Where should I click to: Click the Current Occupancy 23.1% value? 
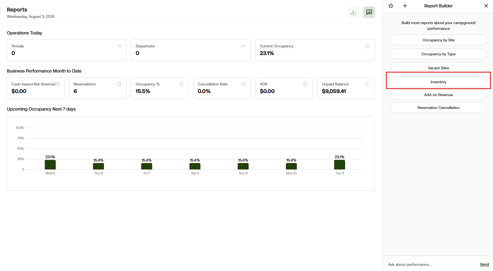click(x=267, y=53)
